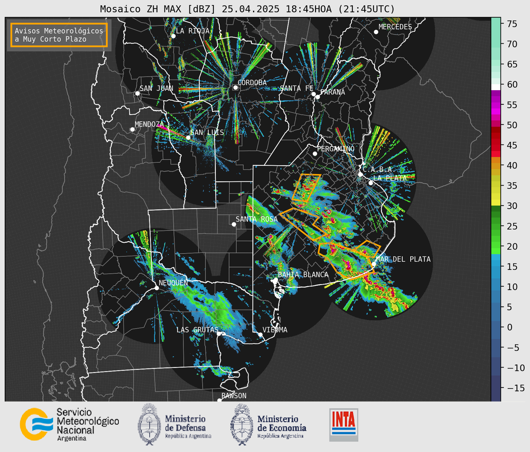Select the SANTA FE city label
The image size is (530, 452).
click(x=297, y=88)
